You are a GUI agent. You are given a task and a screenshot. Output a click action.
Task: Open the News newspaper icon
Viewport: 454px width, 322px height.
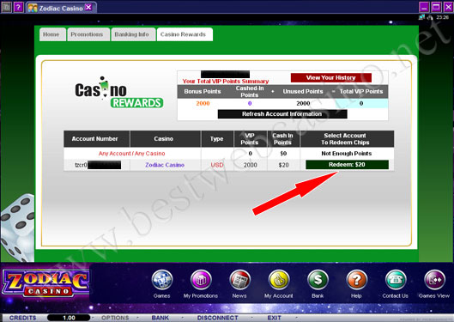coord(239,280)
